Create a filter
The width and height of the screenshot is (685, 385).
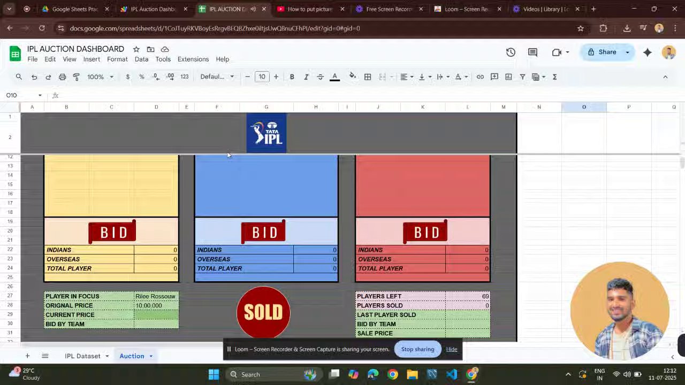coord(522,77)
